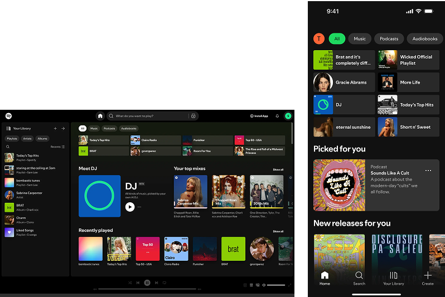This screenshot has width=445, height=297.
Task: Tap Search in the mobile bottom nav
Action: tap(359, 278)
